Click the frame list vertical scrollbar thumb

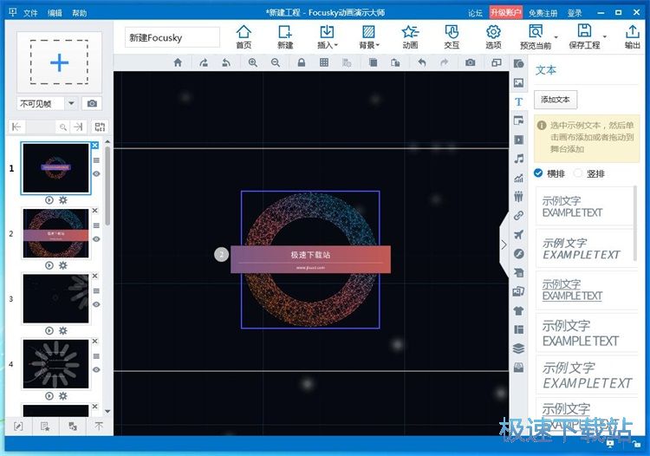pyautogui.click(x=107, y=186)
